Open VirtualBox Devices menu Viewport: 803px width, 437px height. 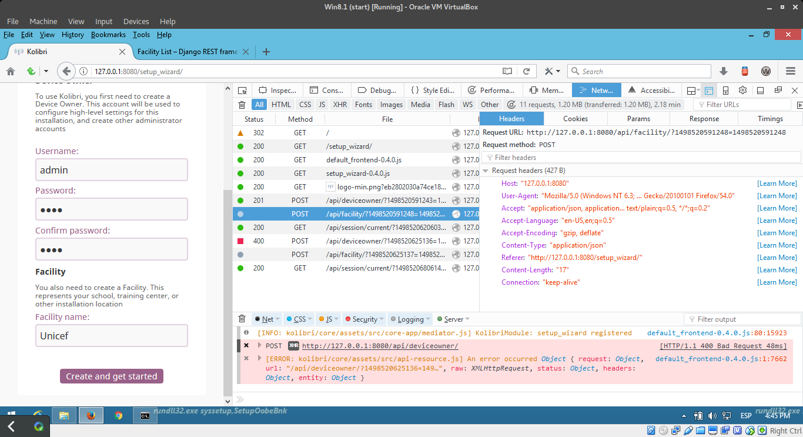click(x=136, y=22)
